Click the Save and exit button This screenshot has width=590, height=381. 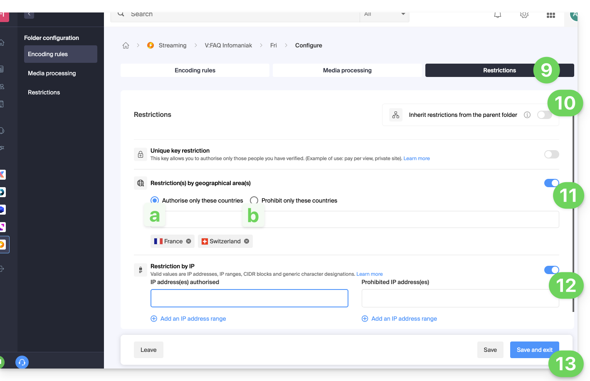pyautogui.click(x=534, y=350)
